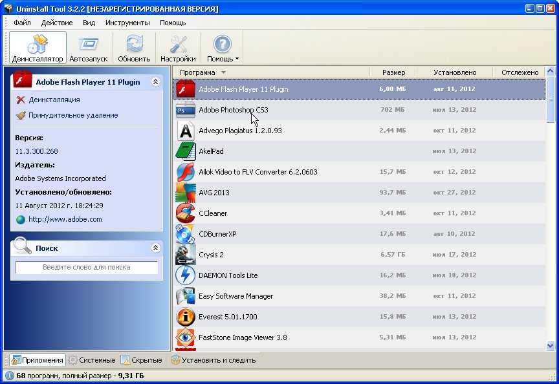
Task: Select the AVG 2013 icon
Action: (186, 193)
